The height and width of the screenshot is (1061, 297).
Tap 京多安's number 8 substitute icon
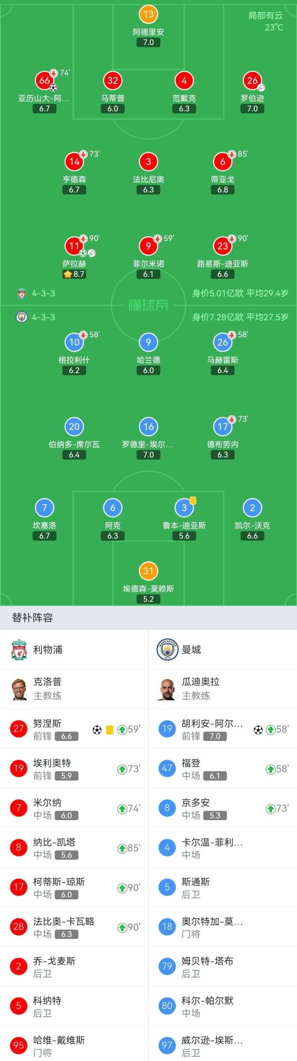167,808
